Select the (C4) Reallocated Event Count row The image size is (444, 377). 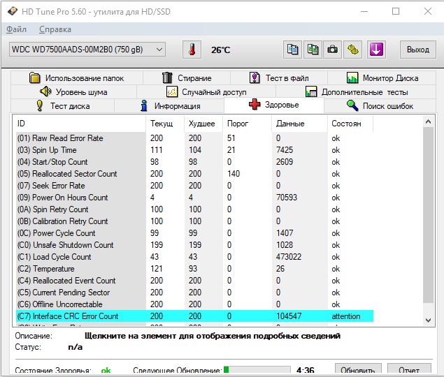tap(194, 281)
